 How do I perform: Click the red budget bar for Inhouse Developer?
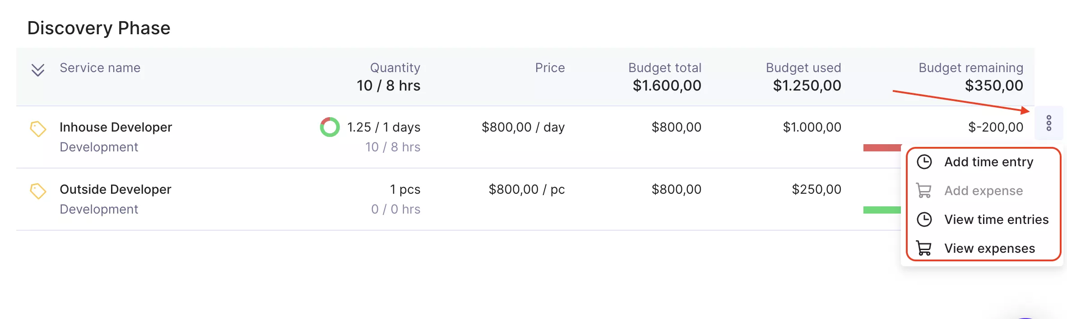pyautogui.click(x=882, y=148)
